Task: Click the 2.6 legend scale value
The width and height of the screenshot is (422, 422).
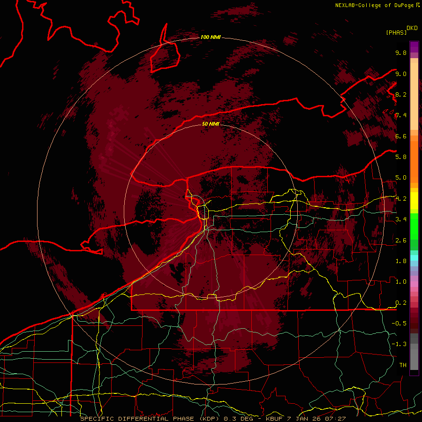Action: click(x=401, y=241)
